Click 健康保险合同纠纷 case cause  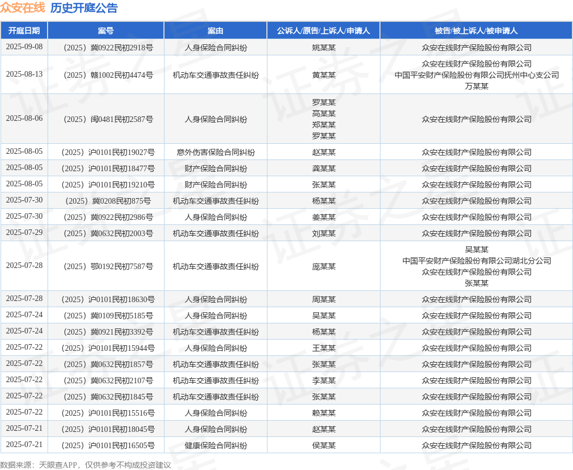(215, 445)
